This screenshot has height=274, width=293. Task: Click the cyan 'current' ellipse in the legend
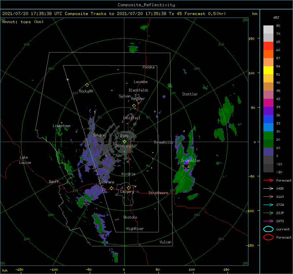point(268,229)
